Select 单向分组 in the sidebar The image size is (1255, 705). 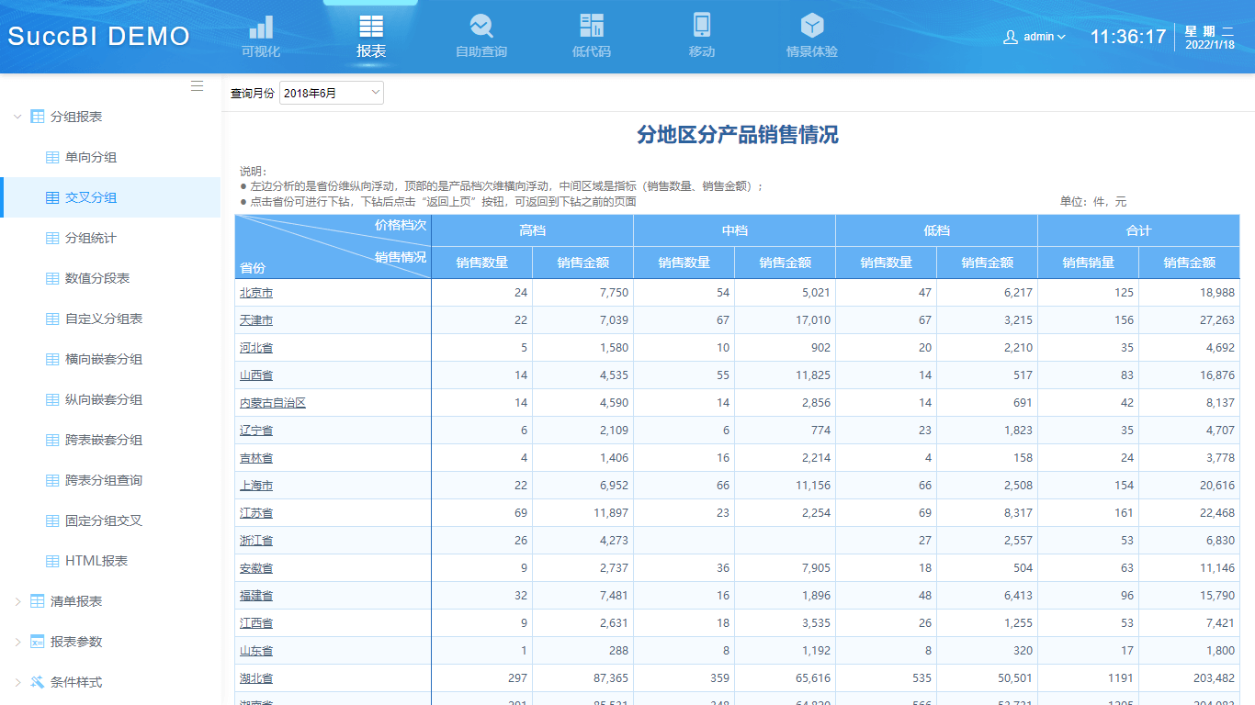tap(91, 157)
